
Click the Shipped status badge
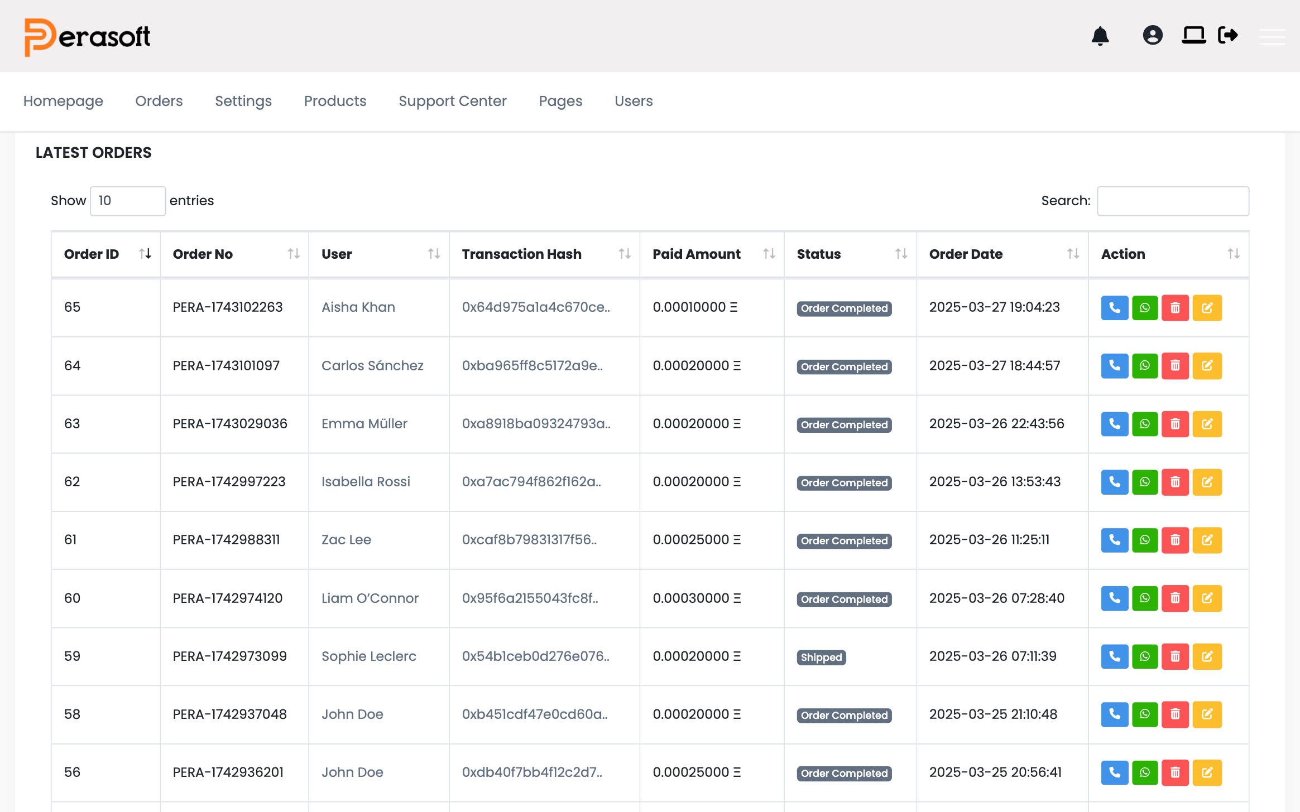point(821,658)
